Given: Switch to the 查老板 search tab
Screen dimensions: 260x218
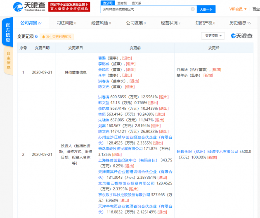Looking at the screenshot, I should pos(122,3).
